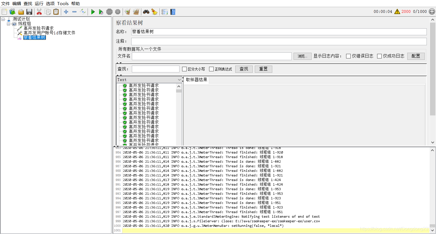Image resolution: width=436 pixels, height=234 pixels.
Task: Click the 查找 search button
Action: 244,69
